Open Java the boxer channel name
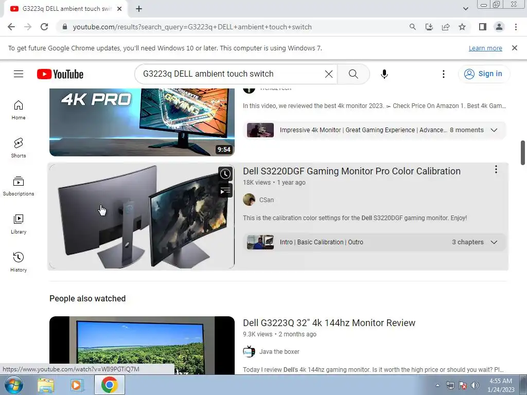Screen dimensions: 527x395 [279, 352]
